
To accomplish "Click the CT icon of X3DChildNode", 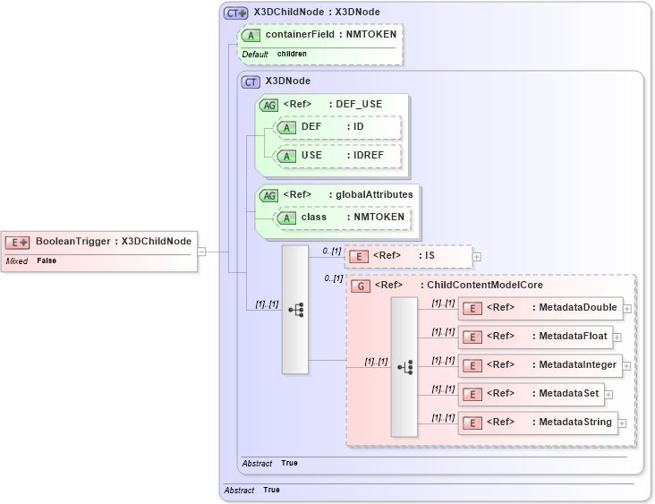I will (236, 13).
